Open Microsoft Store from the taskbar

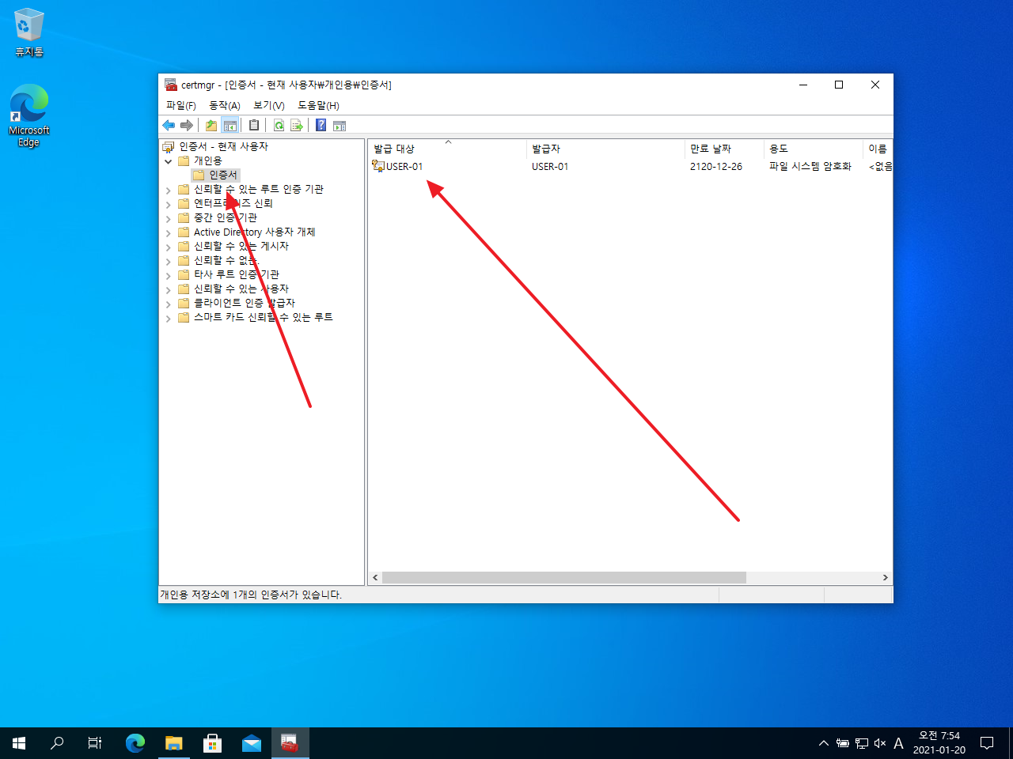pos(212,743)
